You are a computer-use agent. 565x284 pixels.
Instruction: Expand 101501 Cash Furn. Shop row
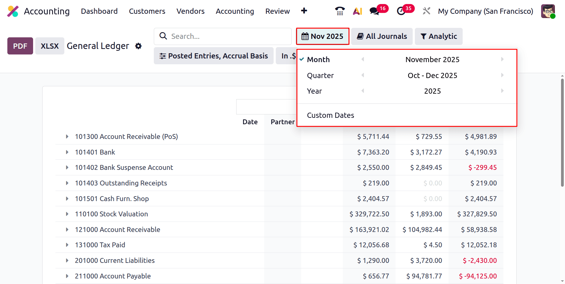pos(67,199)
